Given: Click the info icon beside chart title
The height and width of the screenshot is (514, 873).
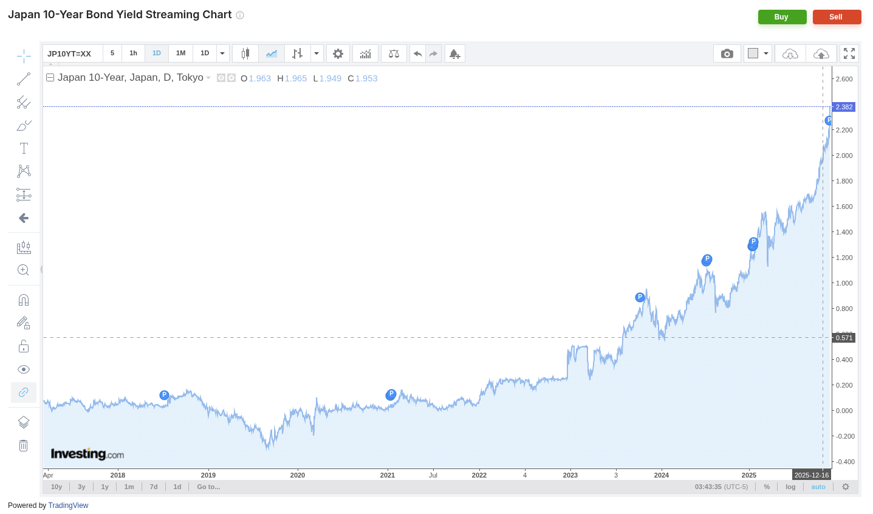Looking at the screenshot, I should point(240,15).
